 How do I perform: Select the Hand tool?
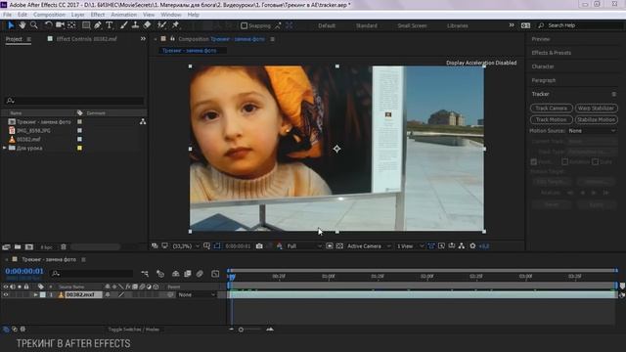[x=22, y=25]
